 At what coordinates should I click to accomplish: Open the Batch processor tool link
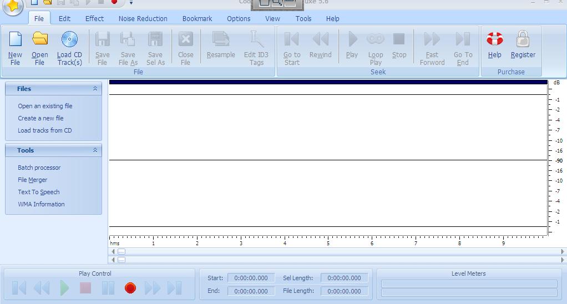click(x=39, y=168)
